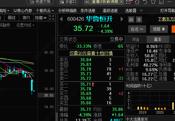Click the stock code 600426
This screenshot has width=175, height=121.
[x=76, y=19]
